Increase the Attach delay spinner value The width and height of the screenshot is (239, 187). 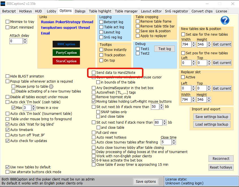pyautogui.click(x=25, y=40)
